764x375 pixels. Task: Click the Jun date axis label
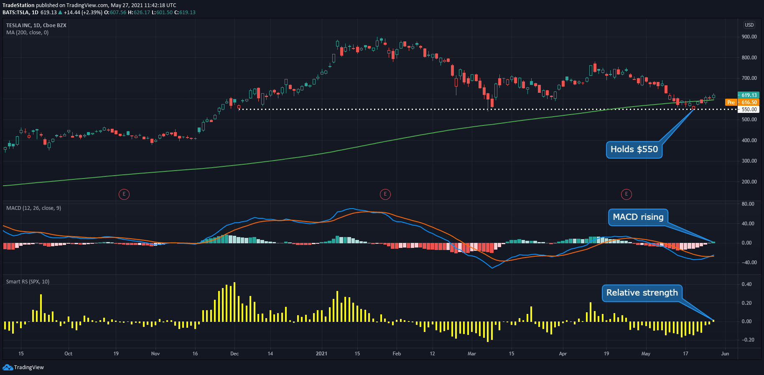[x=725, y=354]
